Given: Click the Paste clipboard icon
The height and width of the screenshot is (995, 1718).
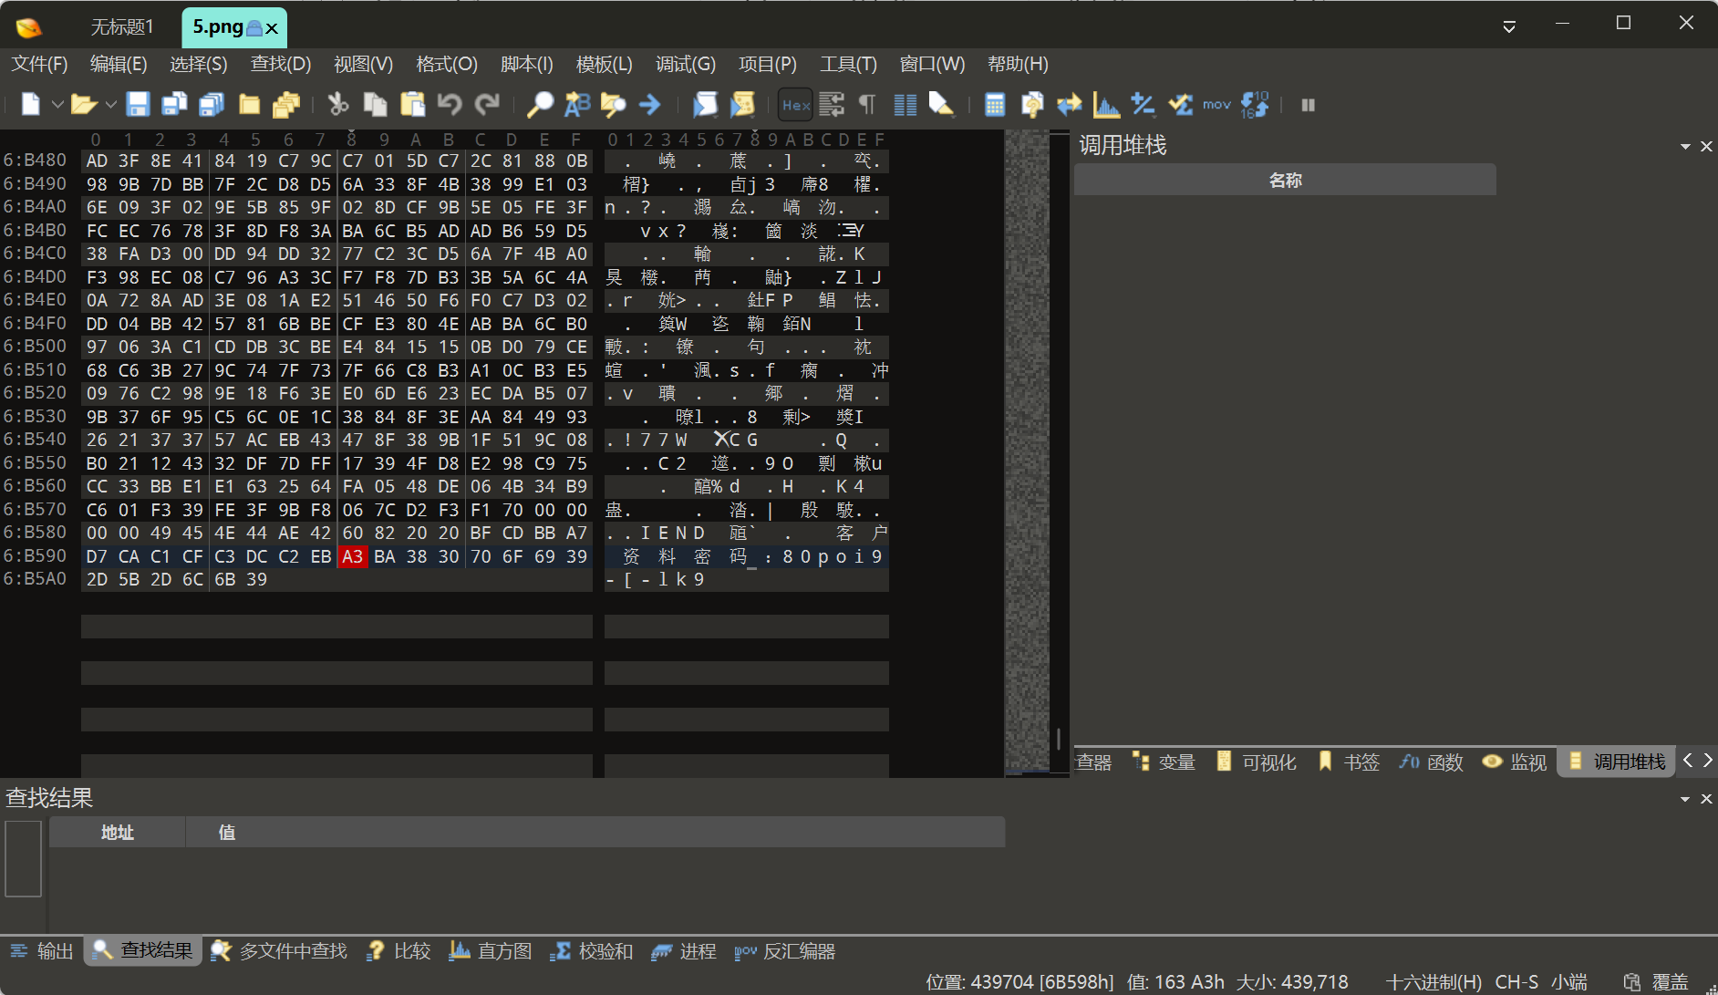Looking at the screenshot, I should tap(413, 105).
